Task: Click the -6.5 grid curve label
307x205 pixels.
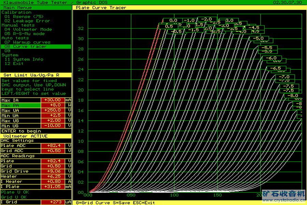Action: (276, 68)
